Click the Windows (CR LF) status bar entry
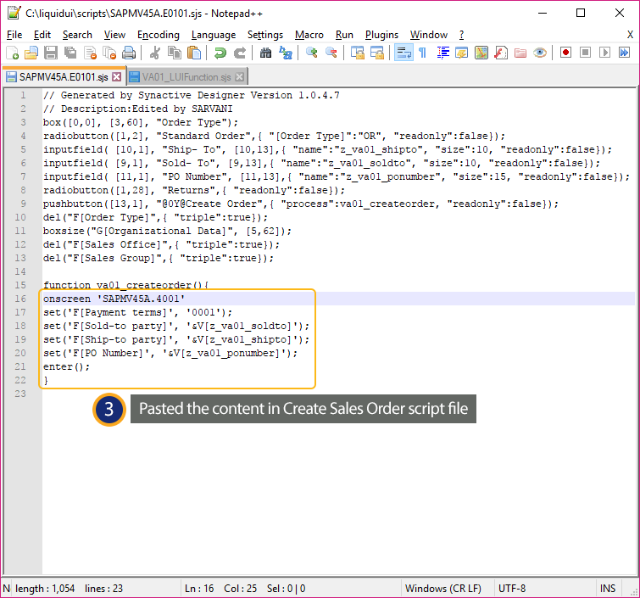This screenshot has width=640, height=598. tap(442, 589)
